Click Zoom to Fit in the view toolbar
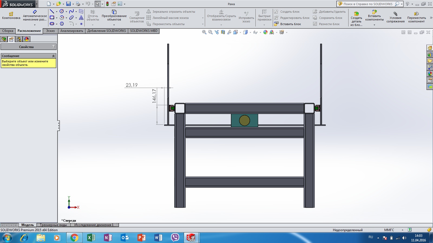 (x=204, y=32)
